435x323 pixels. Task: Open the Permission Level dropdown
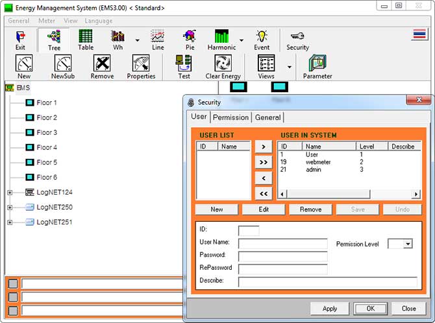[x=408, y=244]
